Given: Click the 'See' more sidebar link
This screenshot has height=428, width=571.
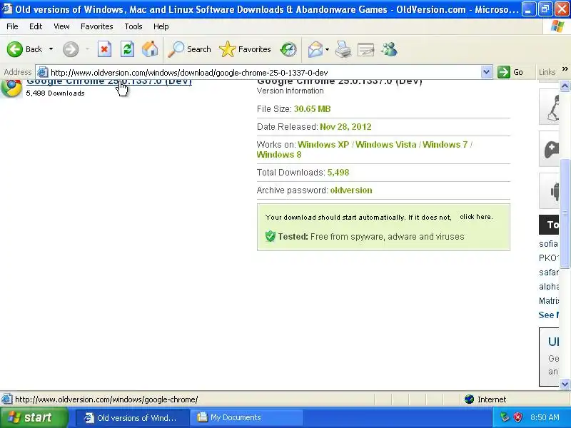Looking at the screenshot, I should coord(548,315).
